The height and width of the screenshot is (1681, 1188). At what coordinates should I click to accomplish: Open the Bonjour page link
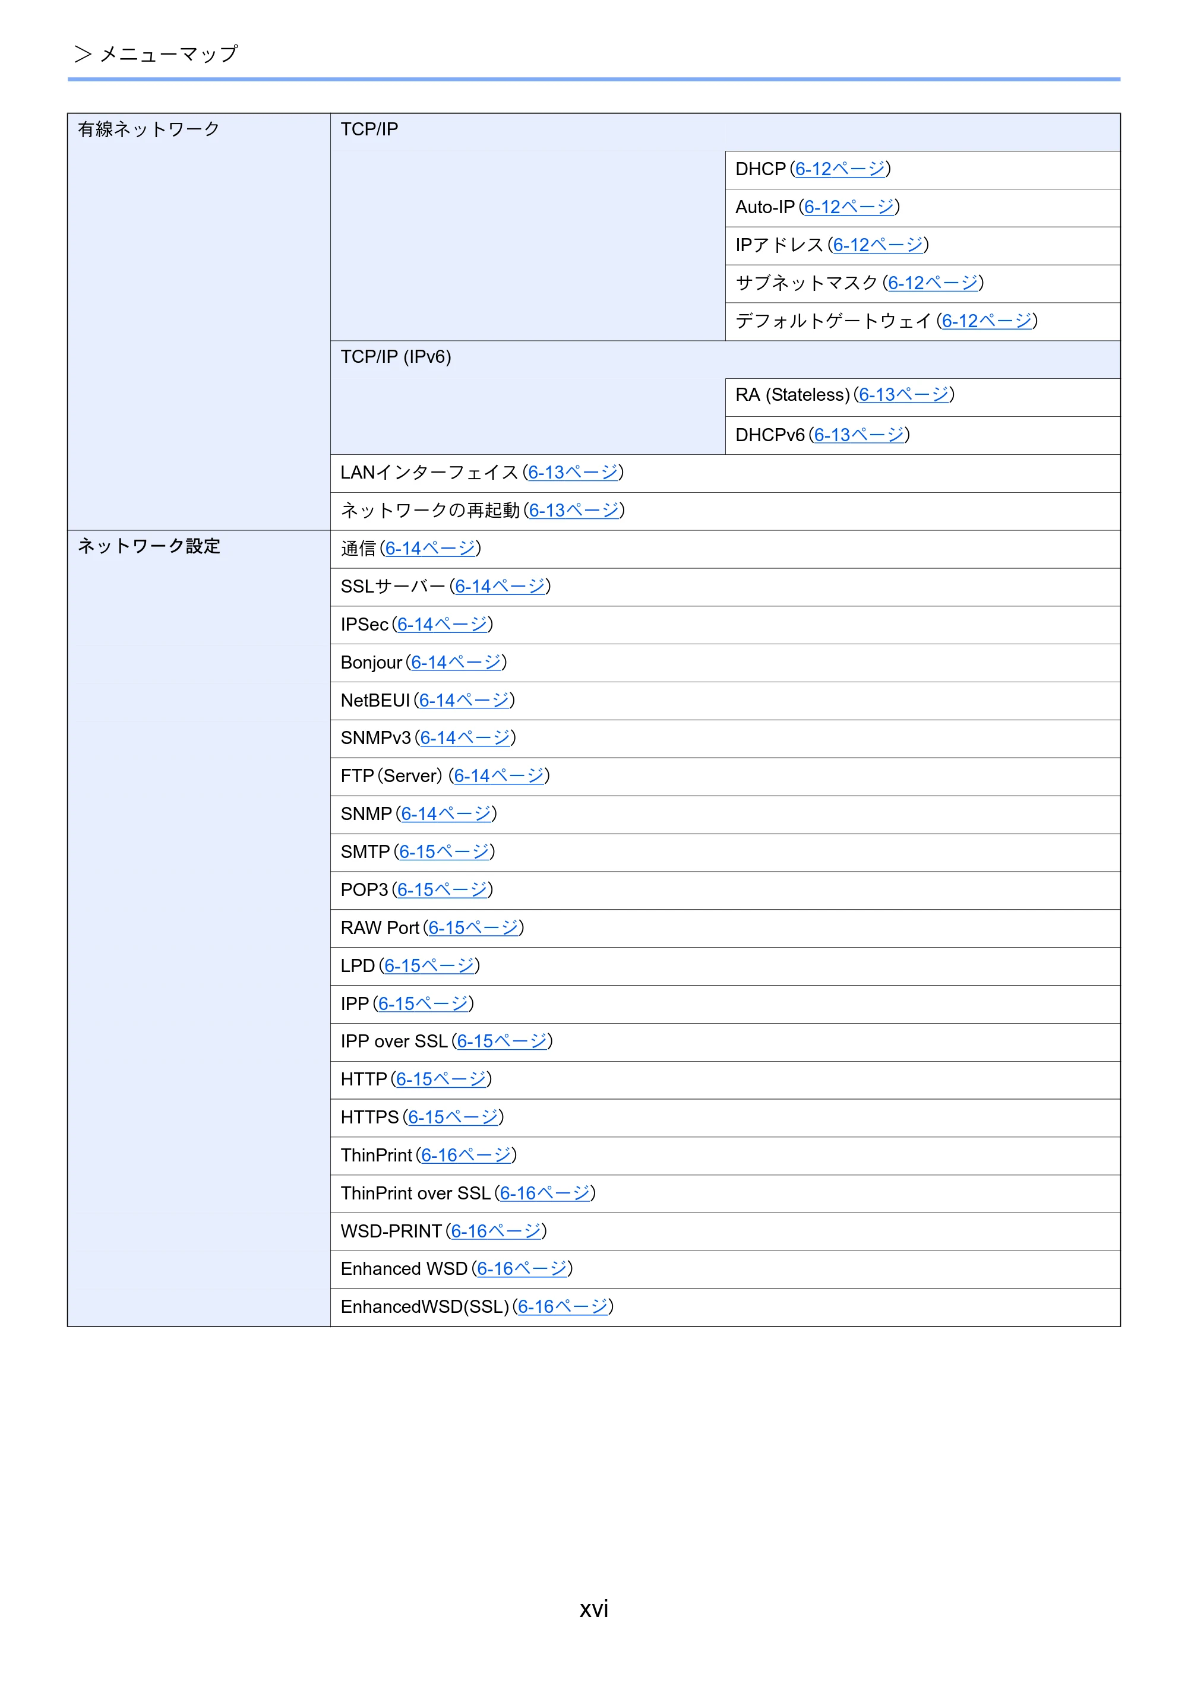pos(456,663)
